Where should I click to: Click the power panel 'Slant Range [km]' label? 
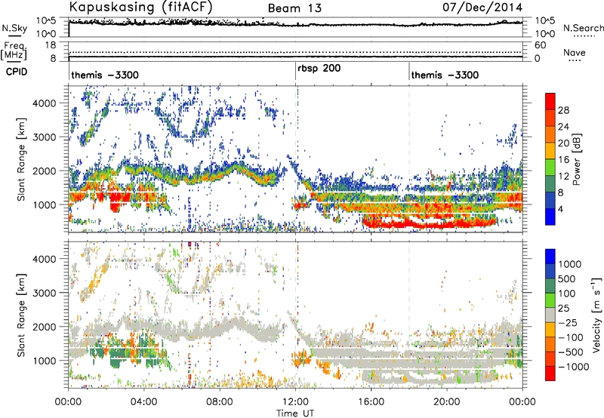pos(22,159)
